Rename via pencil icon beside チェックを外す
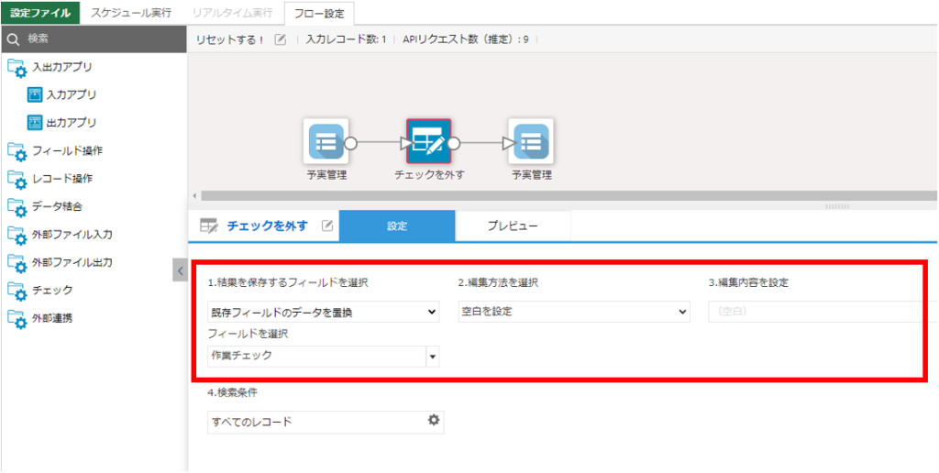 tap(327, 225)
